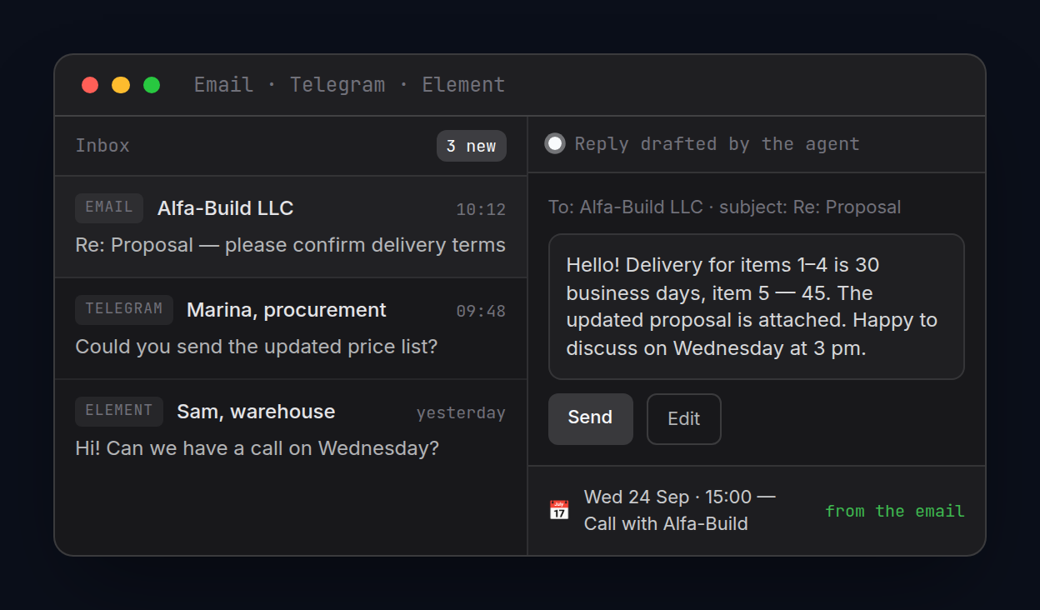Click the 09:48 timestamp
This screenshot has height=610, width=1040.
pyautogui.click(x=481, y=312)
